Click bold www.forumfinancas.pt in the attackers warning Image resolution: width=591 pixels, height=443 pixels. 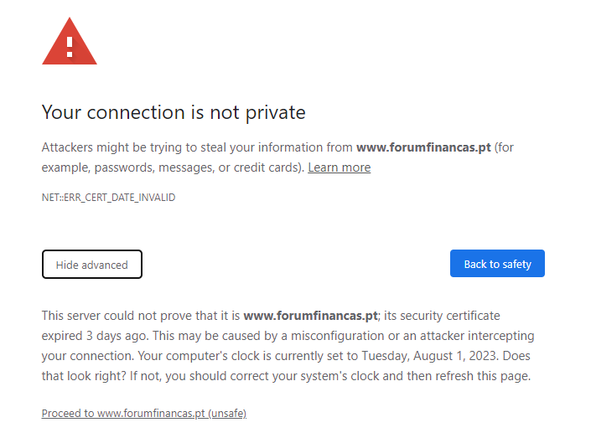[x=423, y=147]
